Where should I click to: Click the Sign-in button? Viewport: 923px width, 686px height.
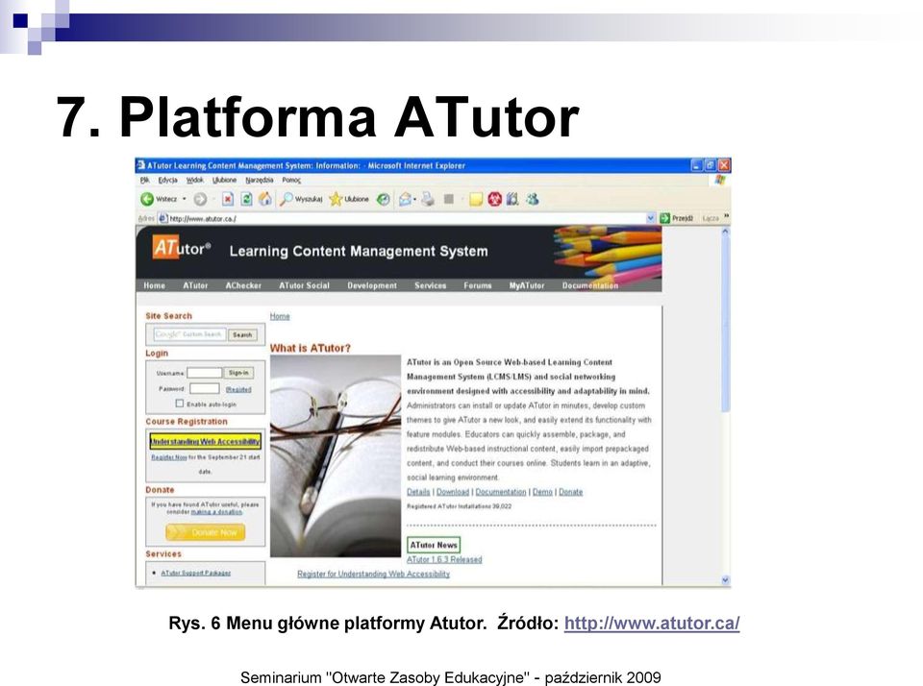[239, 373]
